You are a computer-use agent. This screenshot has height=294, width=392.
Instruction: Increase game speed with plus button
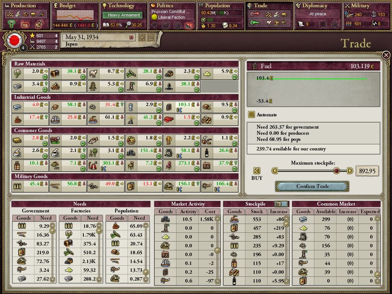tap(142, 38)
